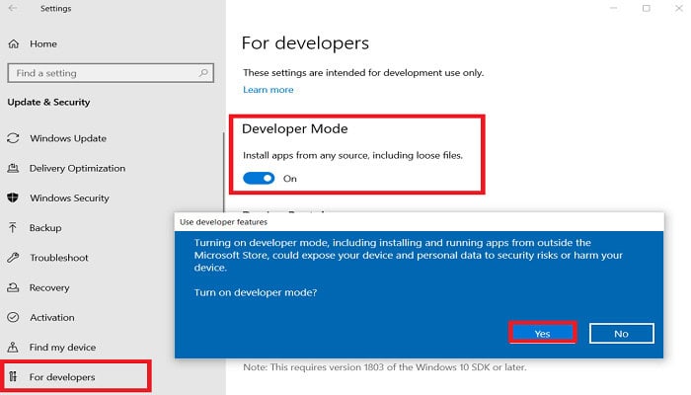Click the Update & Security heading

pyautogui.click(x=48, y=103)
